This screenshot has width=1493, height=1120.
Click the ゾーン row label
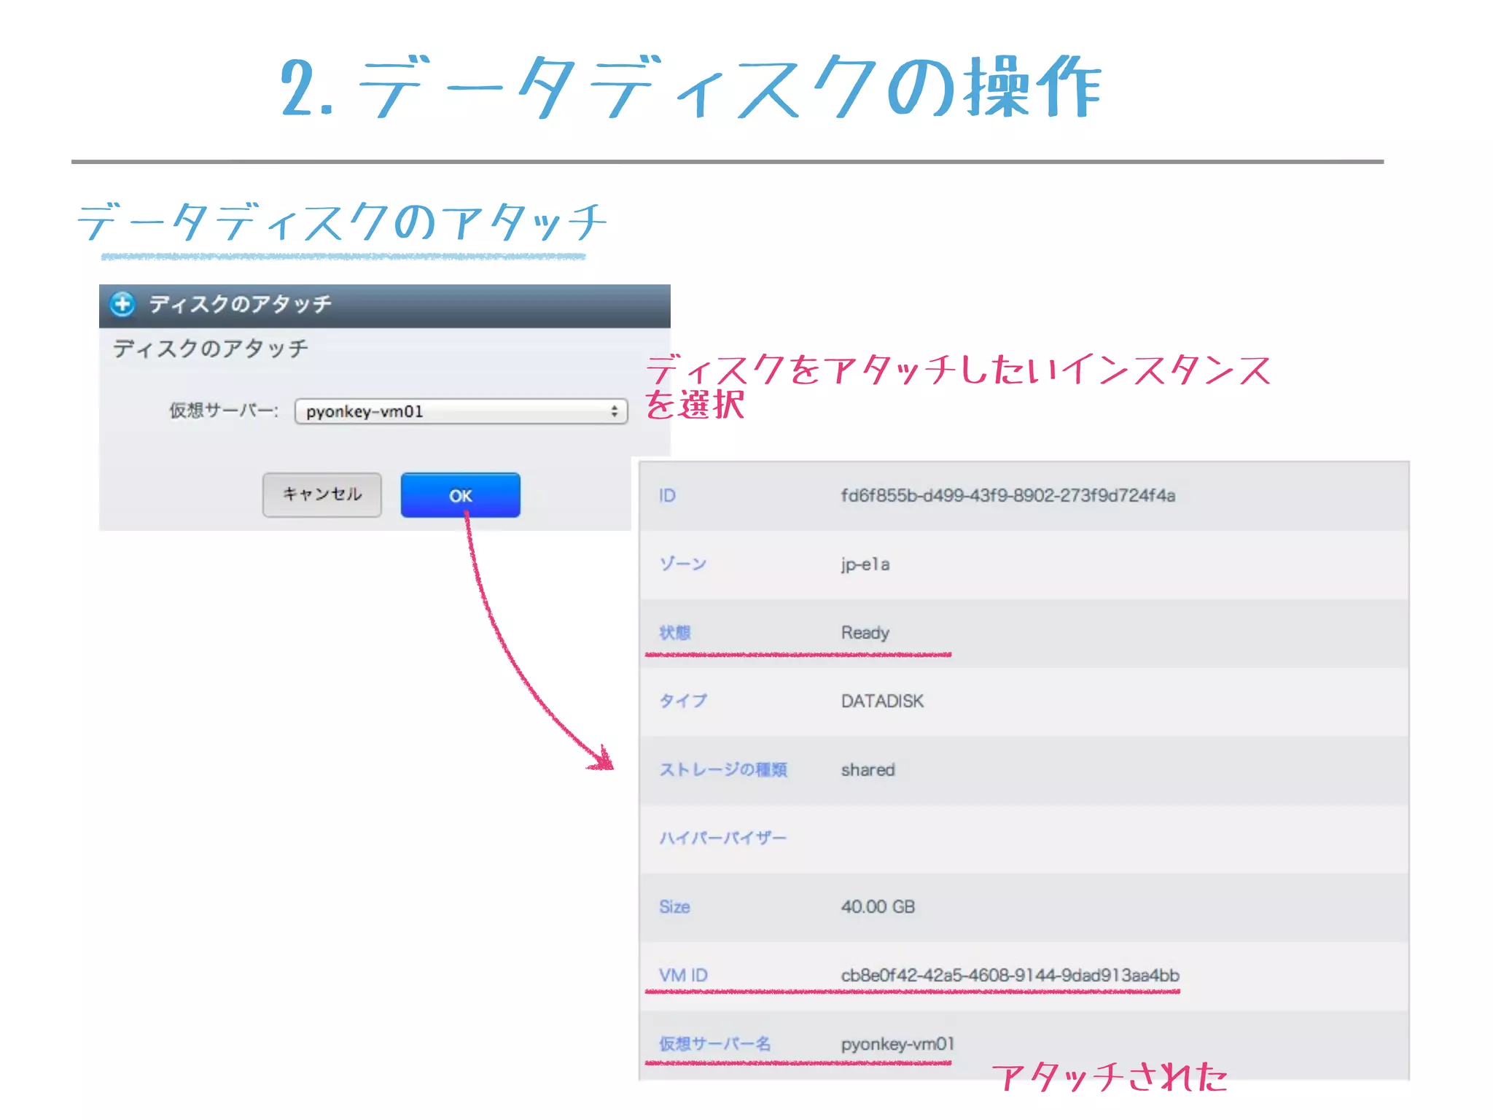coord(682,564)
